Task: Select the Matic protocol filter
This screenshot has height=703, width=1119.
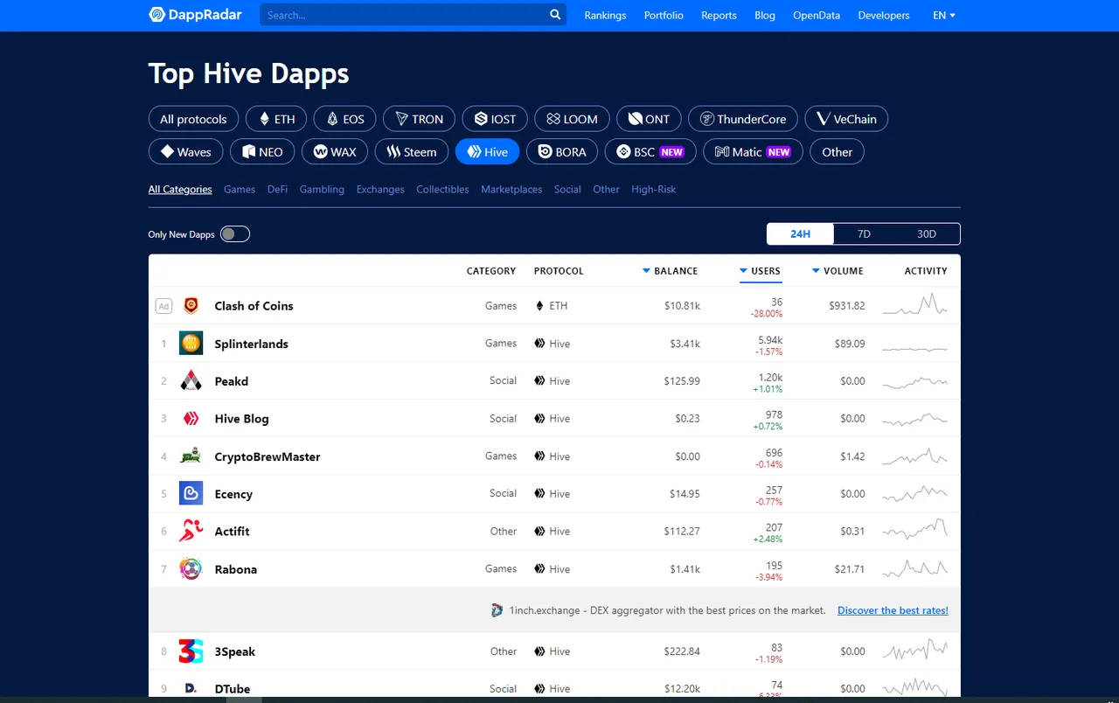Action: click(x=753, y=151)
